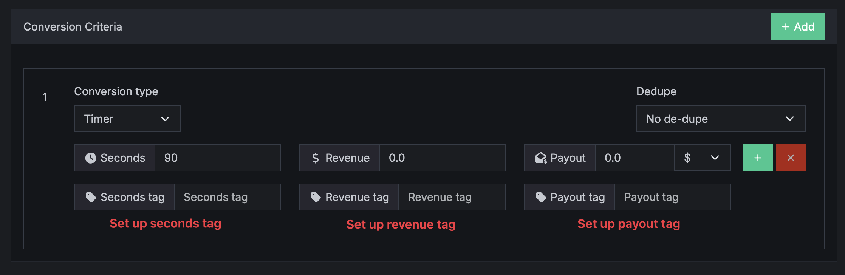Expand the Dedupe No de-dupe dropdown
The image size is (845, 275).
click(x=721, y=119)
